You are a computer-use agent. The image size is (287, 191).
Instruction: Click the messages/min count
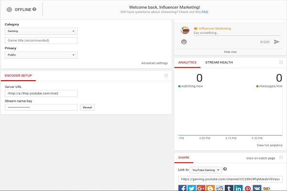pos(279,78)
